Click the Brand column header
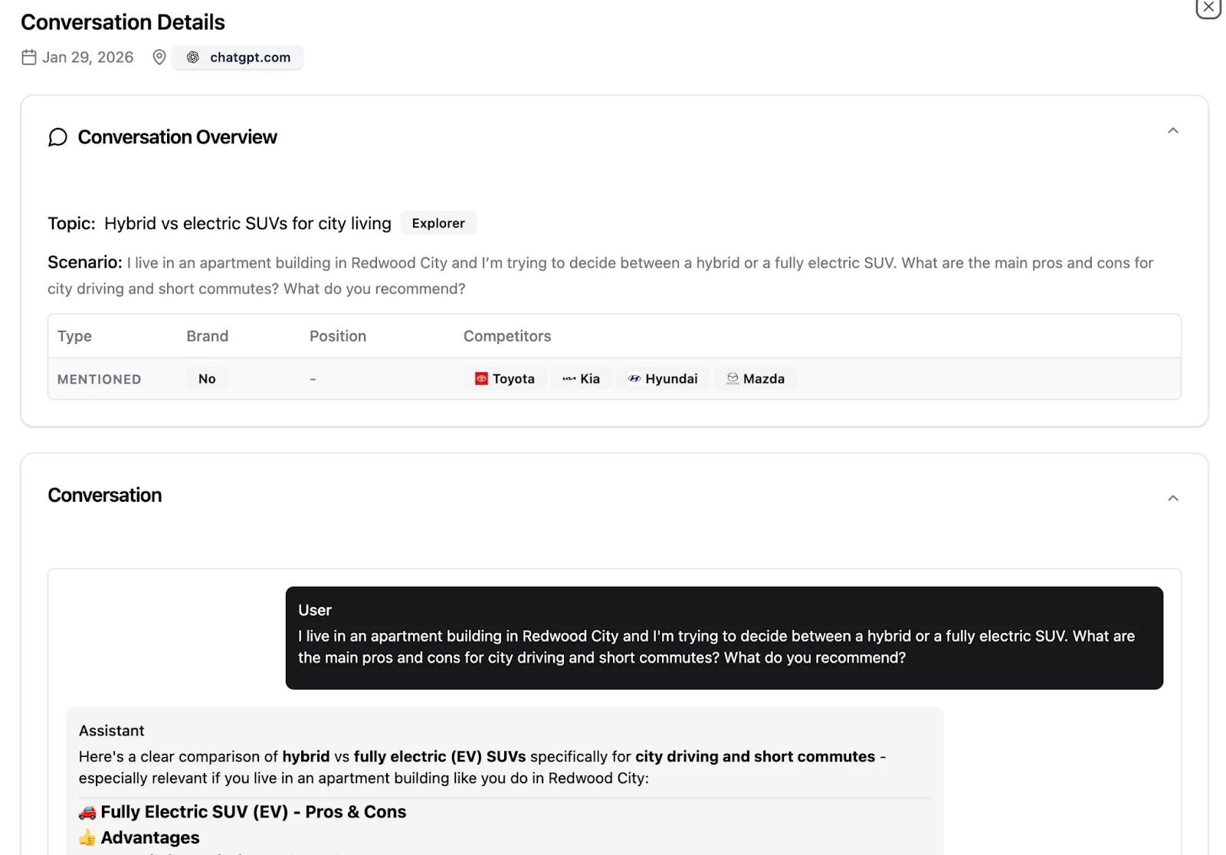1226x855 pixels. pos(208,336)
